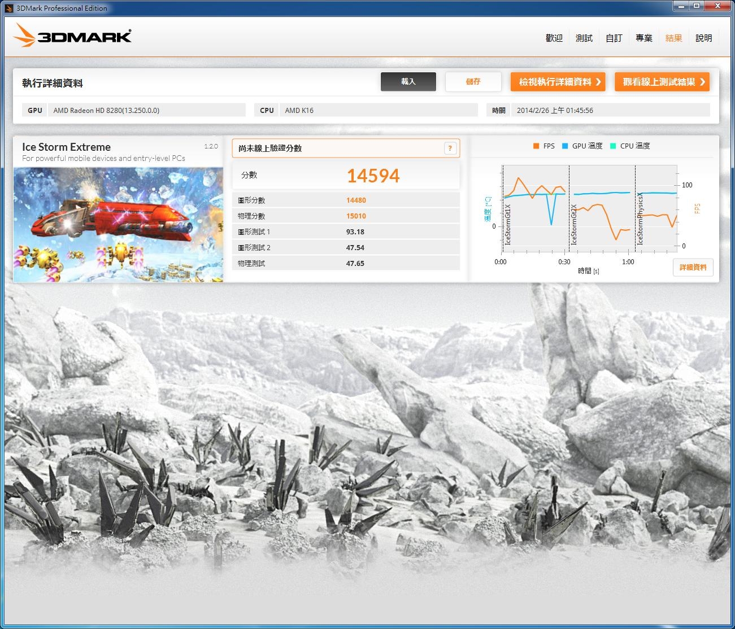
Task: Click the version number 1.2.0
Action: click(211, 146)
